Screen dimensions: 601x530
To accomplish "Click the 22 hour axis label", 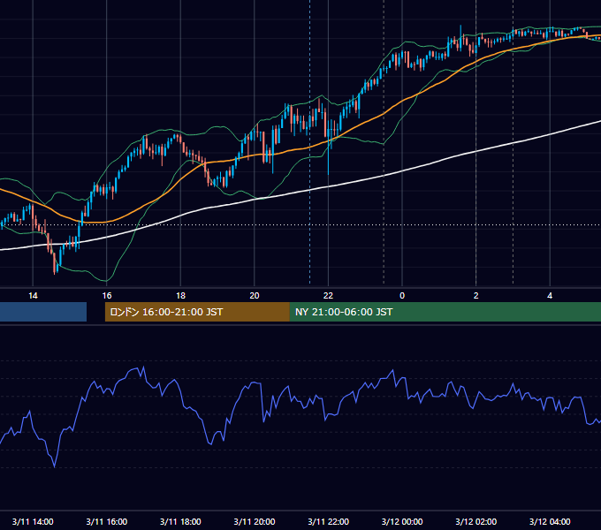I will tap(328, 296).
